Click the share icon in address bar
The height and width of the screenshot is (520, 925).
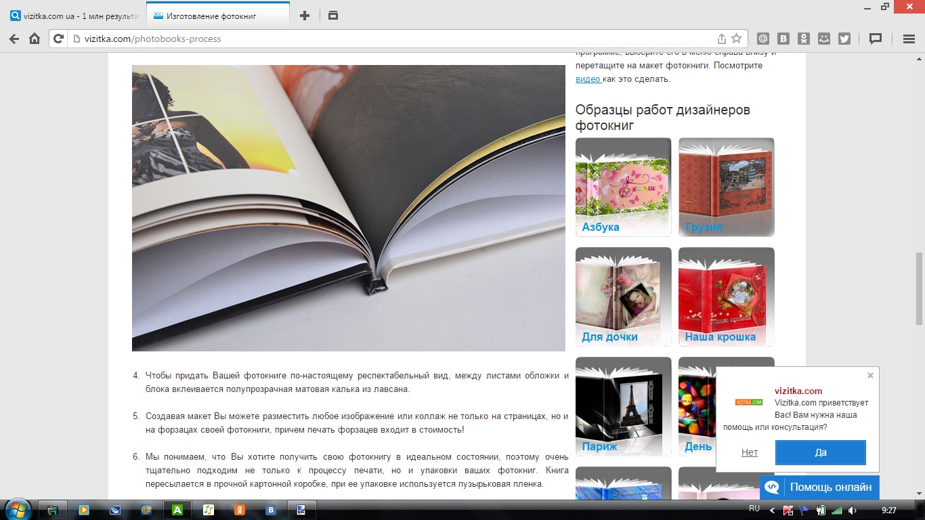[x=722, y=39]
